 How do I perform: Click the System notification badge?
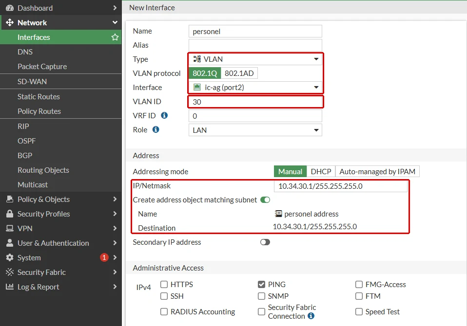[104, 257]
